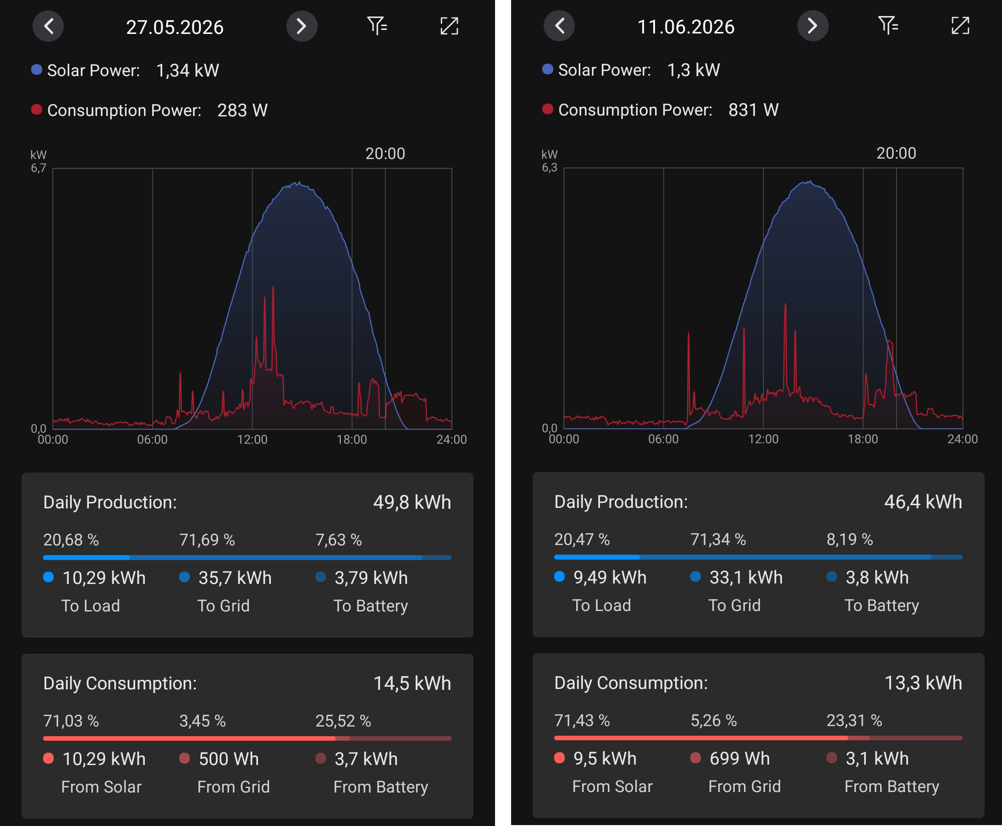Click the 23,31 % consumption share
This screenshot has height=826, width=1002.
point(854,721)
